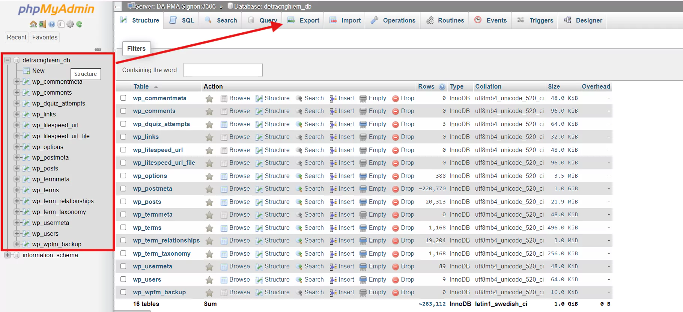Open the Operations tab

[x=393, y=20]
